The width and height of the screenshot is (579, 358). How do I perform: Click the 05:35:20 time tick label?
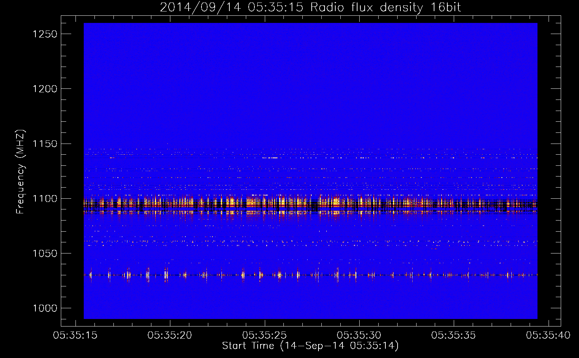pyautogui.click(x=170, y=335)
